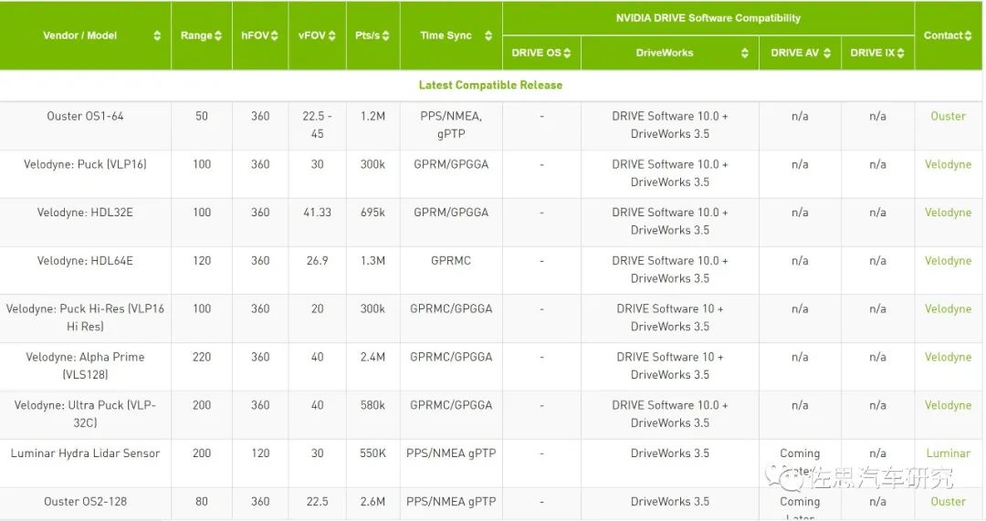Click the vFOV sort arrows icon
Viewport: 986px width, 521px height.
[332, 36]
